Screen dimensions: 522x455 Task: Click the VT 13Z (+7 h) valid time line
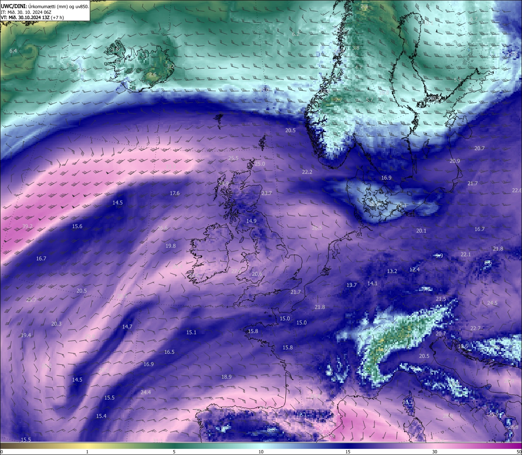click(x=32, y=18)
